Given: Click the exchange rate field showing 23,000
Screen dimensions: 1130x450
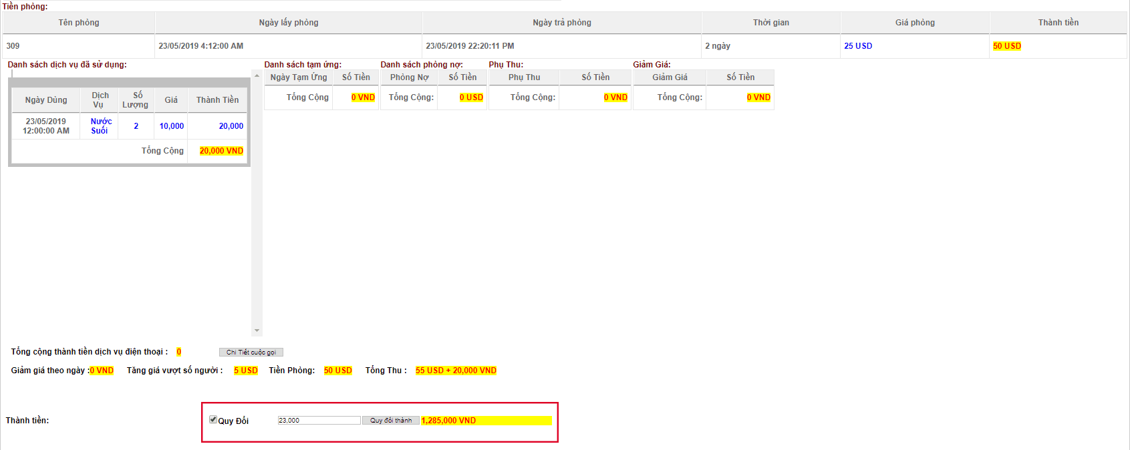Looking at the screenshot, I should [319, 421].
